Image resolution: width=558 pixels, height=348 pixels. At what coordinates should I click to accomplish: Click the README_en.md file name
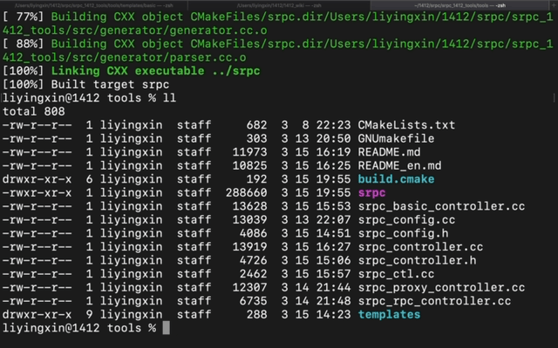click(x=399, y=165)
